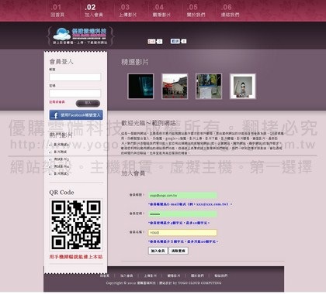
Task: Click the red register-member link
Action: point(57,102)
